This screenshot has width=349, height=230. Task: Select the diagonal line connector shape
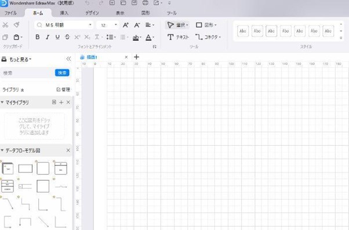click(43, 222)
